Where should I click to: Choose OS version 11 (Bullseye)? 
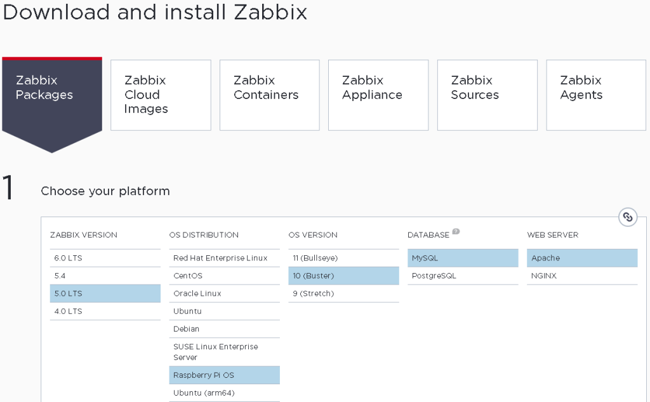(343, 258)
